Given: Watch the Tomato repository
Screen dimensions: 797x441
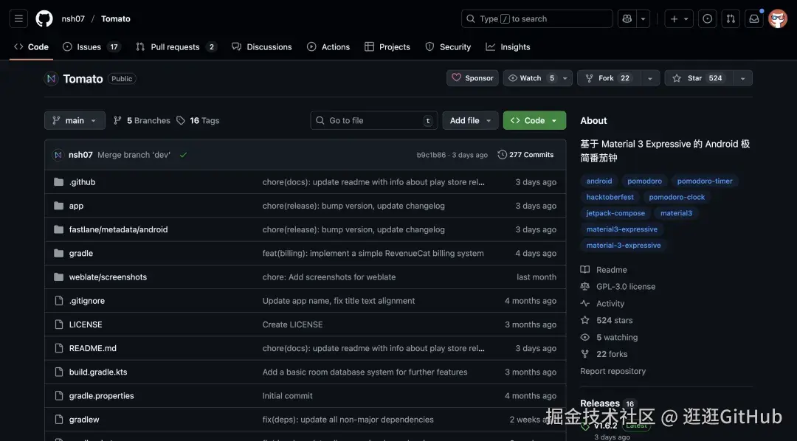Looking at the screenshot, I should pos(531,78).
